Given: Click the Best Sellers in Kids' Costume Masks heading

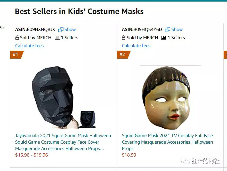Looking at the screenshot, I should click(x=79, y=12).
